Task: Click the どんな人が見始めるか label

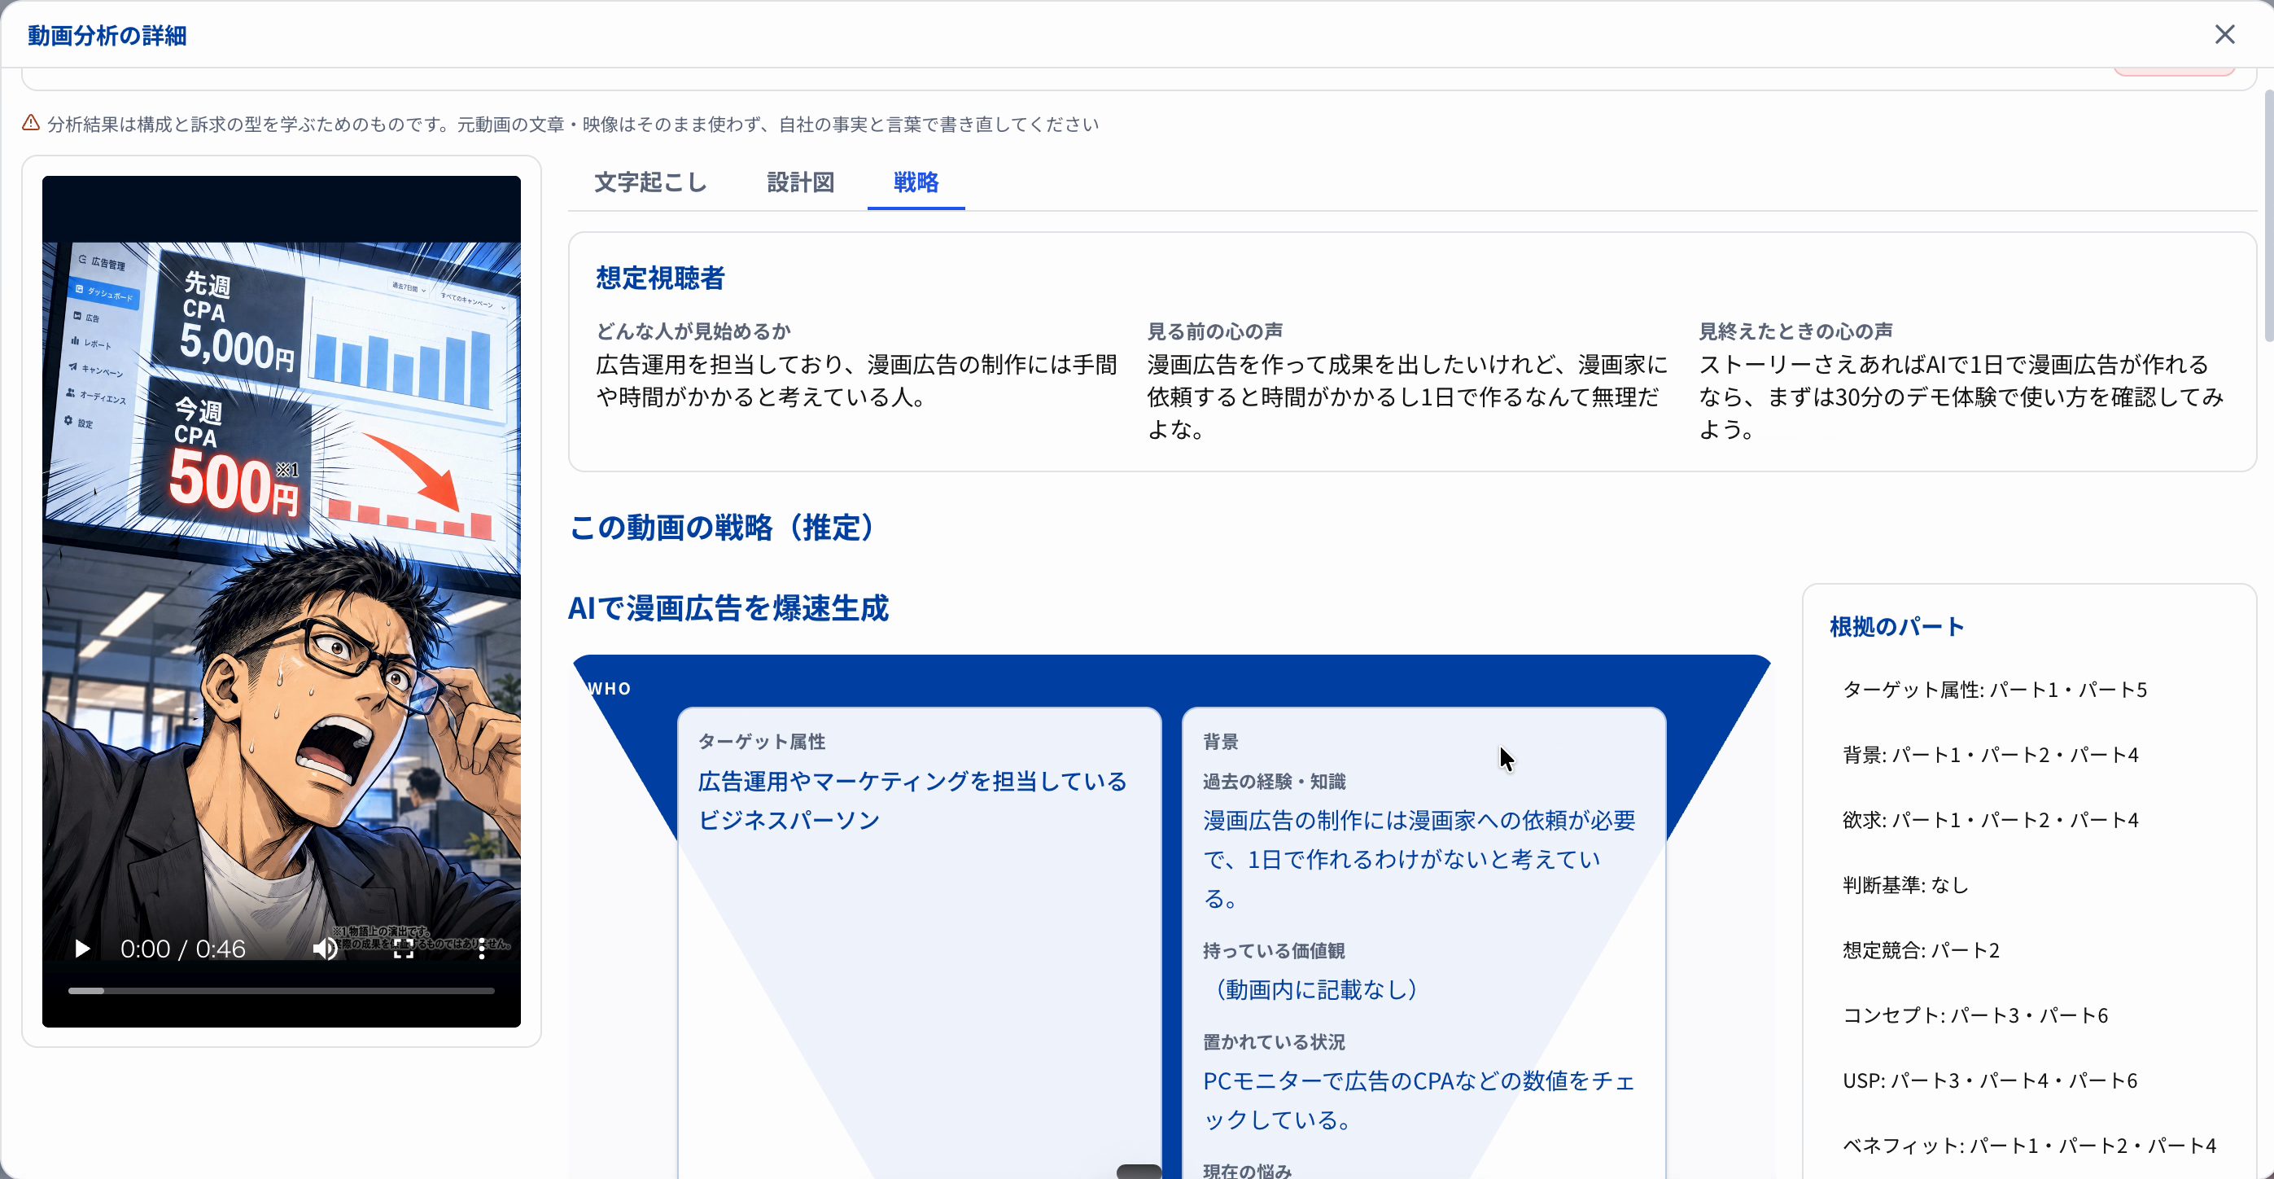Action: tap(694, 331)
